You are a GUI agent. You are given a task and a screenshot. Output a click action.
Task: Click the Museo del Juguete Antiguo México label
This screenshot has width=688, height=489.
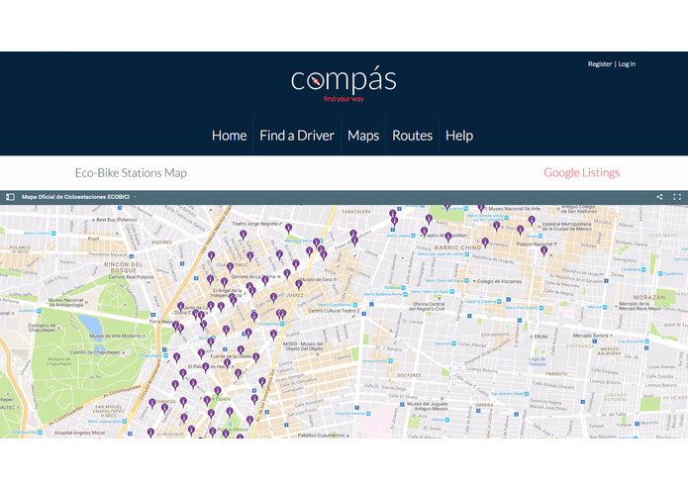428,406
